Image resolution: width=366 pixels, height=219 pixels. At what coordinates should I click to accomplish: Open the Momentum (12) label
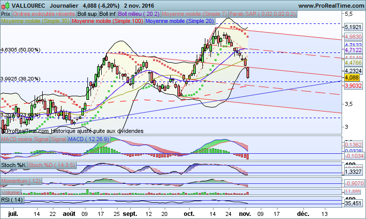[21, 181]
